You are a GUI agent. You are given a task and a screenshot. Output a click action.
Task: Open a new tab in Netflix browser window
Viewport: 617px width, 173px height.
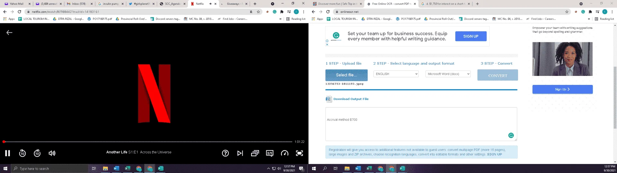tap(255, 4)
